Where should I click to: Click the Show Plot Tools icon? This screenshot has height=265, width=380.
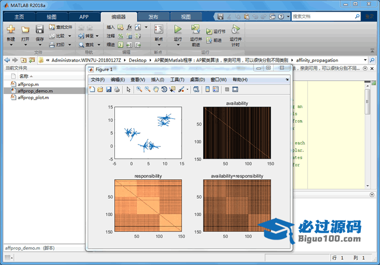pos(235,90)
